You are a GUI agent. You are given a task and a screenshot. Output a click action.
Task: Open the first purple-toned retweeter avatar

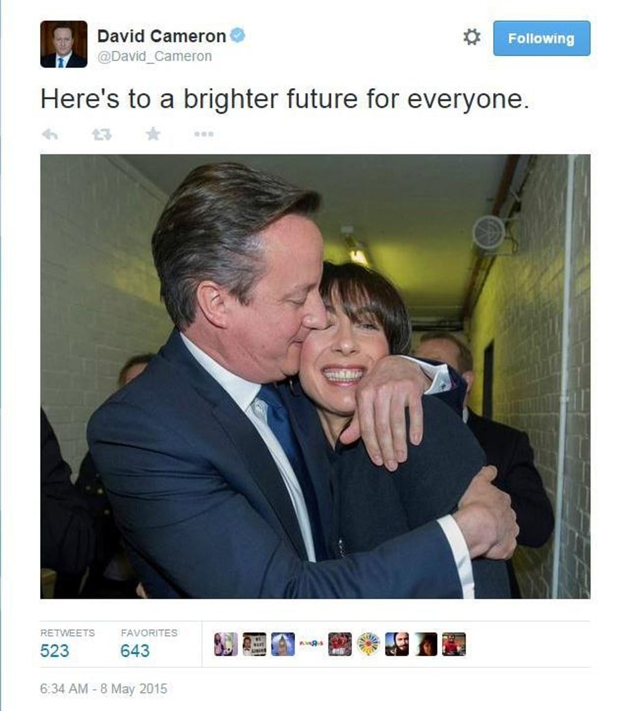click(226, 644)
